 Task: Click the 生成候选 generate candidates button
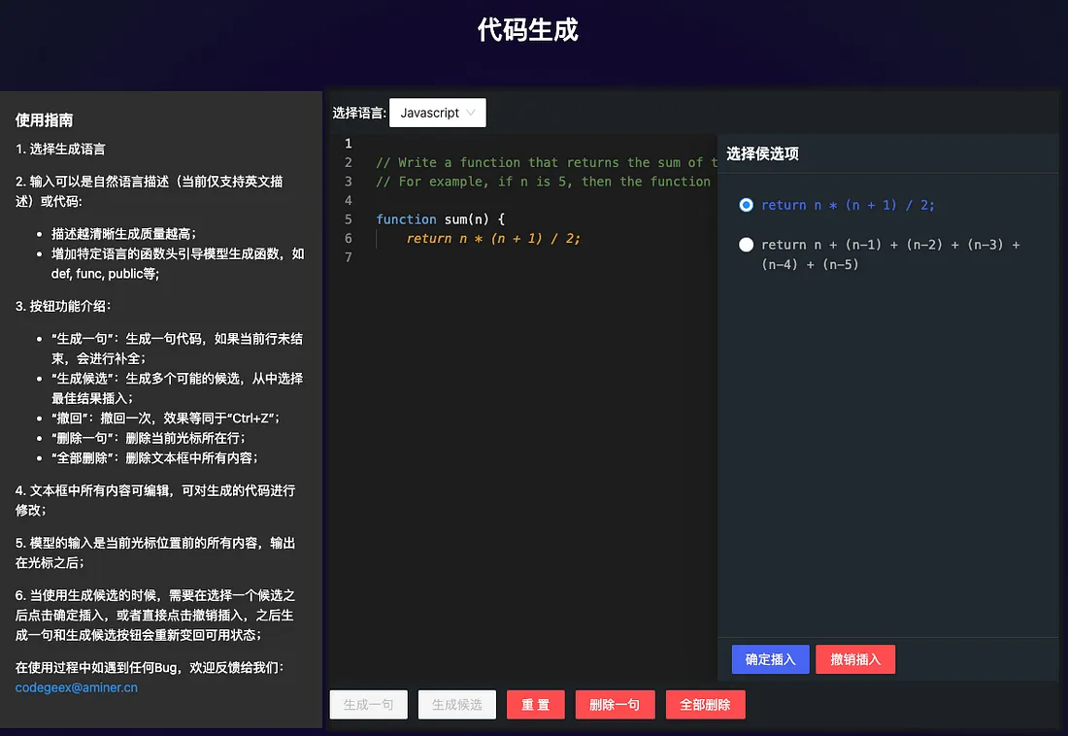tap(457, 705)
